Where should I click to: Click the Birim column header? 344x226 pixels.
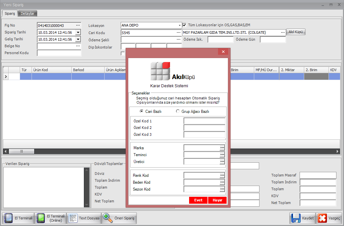coord(241,70)
